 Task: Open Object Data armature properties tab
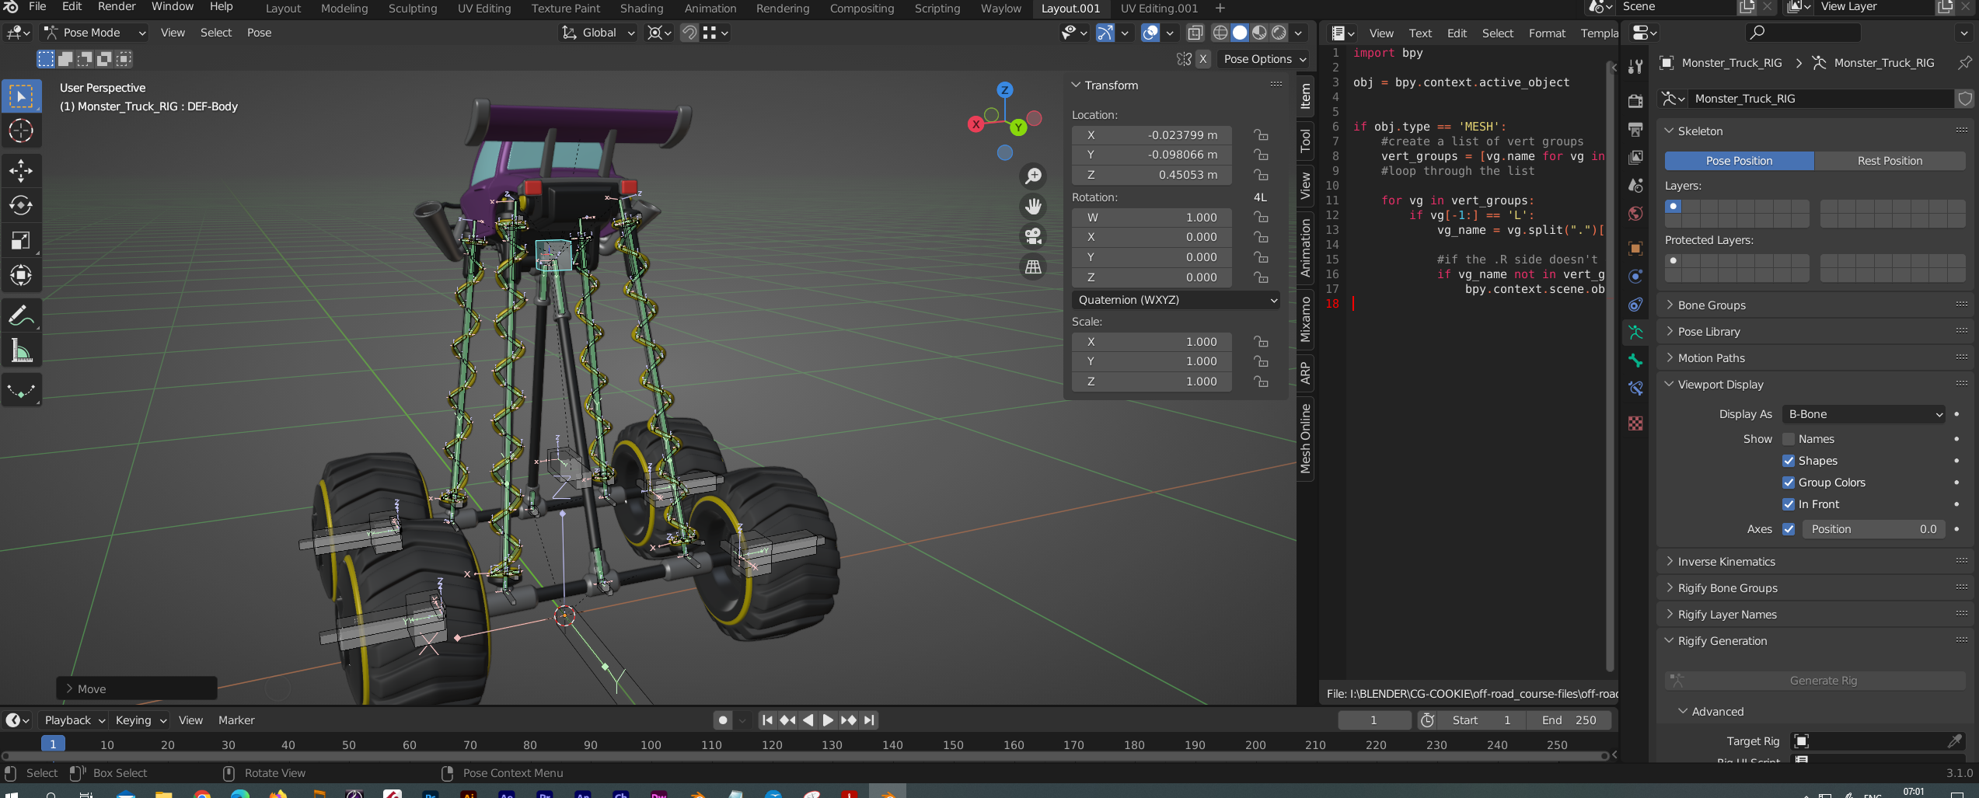coord(1635,333)
